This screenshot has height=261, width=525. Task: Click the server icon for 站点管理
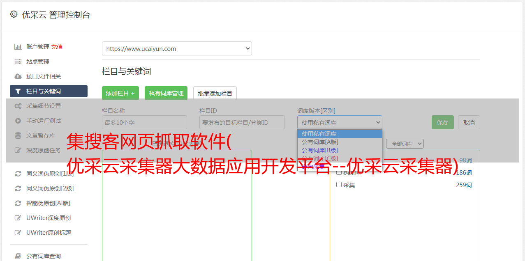(18, 62)
